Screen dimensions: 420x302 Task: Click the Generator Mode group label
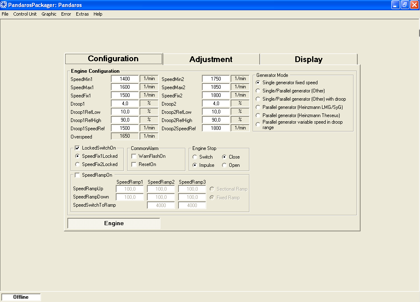pos(272,75)
